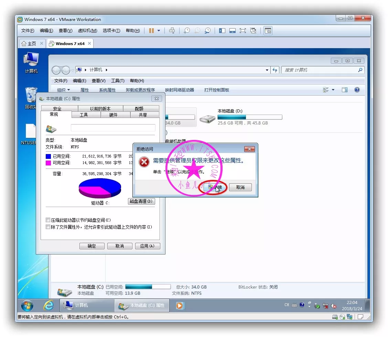The image size is (388, 337).
Task: Click the Windows Start orb
Action: click(x=27, y=305)
